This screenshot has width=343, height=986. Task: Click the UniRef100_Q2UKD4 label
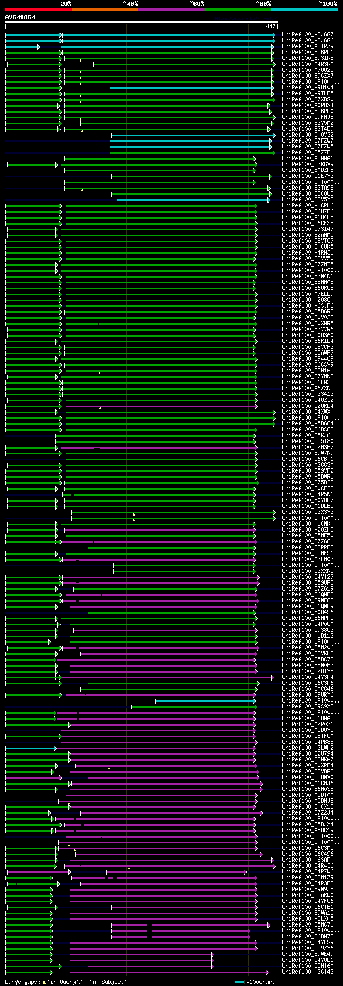[x=308, y=406]
